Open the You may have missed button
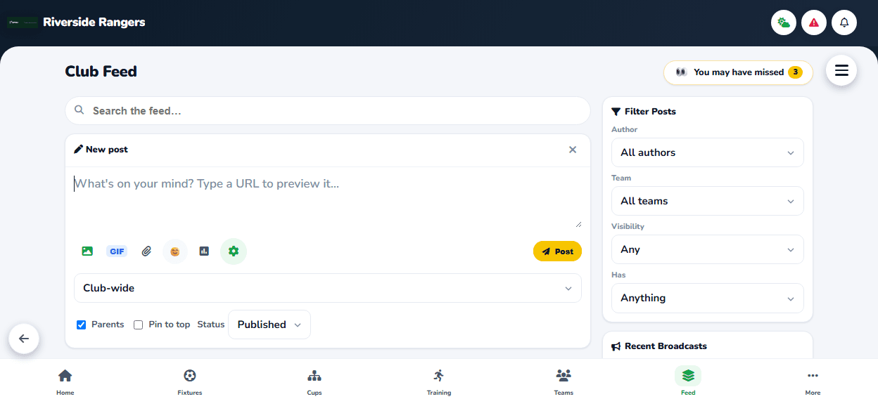Viewport: 878px width, 406px height. 738,72
